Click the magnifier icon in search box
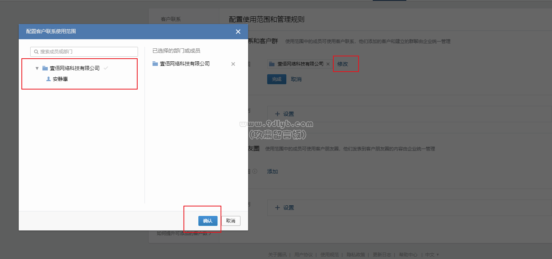The image size is (552, 259). click(x=36, y=51)
